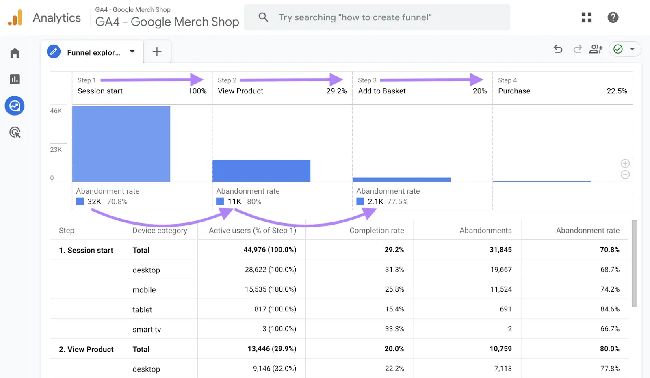Click the Completion rate column header
This screenshot has width=650, height=378.
377,231
